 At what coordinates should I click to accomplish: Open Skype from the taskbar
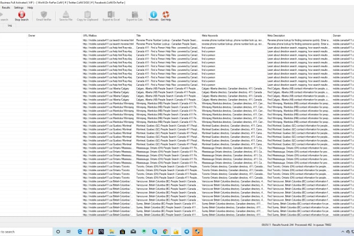(154, 232)
